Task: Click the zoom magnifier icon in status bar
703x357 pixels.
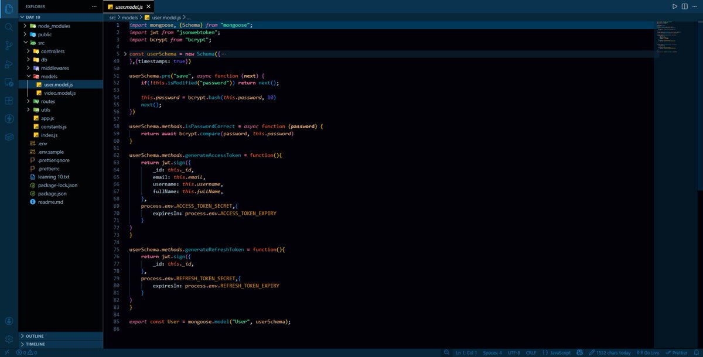Action: click(447, 353)
